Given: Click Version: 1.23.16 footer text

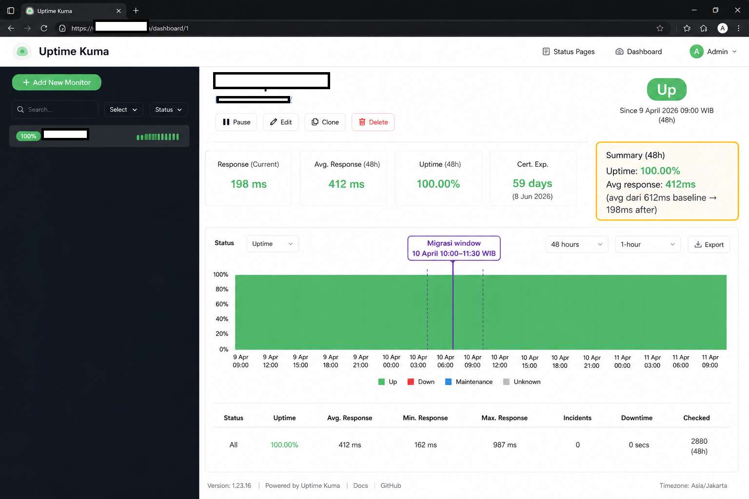Looking at the screenshot, I should 229,485.
